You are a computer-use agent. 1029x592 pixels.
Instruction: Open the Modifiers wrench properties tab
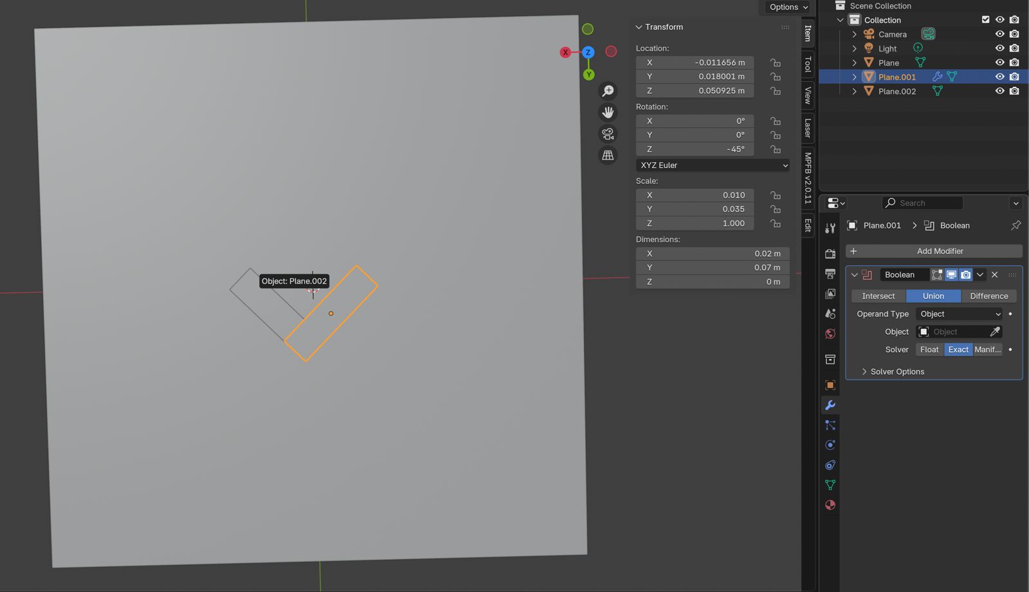click(x=830, y=405)
